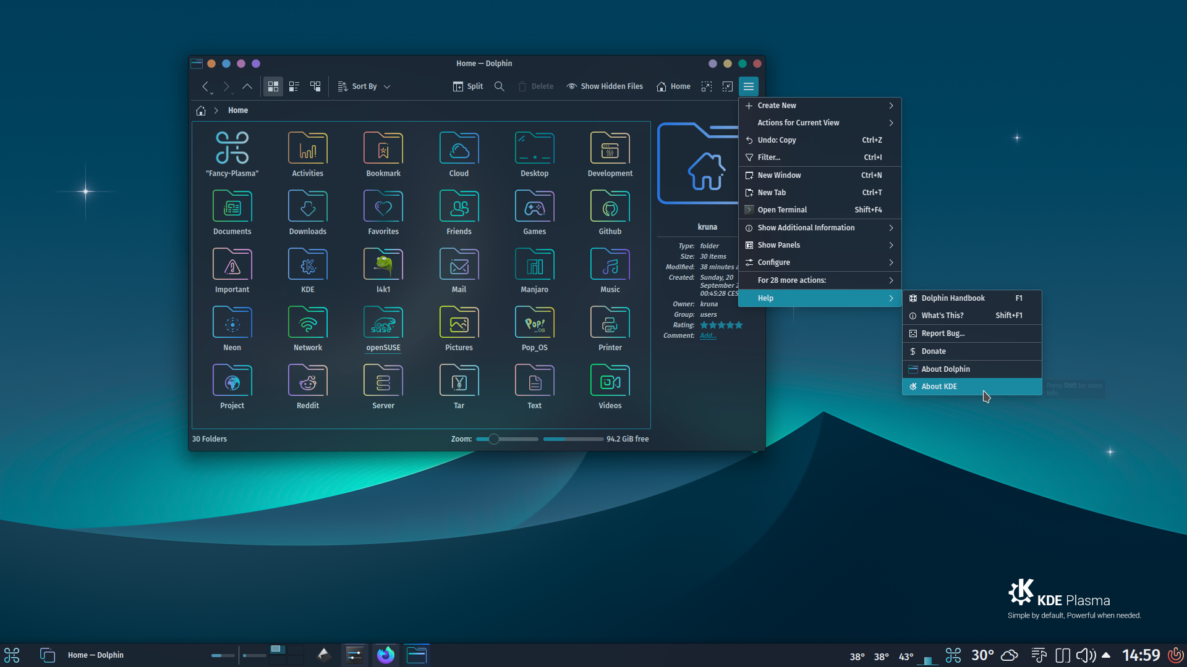The image size is (1187, 667).
Task: Switch to Icons view mode
Action: [273, 86]
